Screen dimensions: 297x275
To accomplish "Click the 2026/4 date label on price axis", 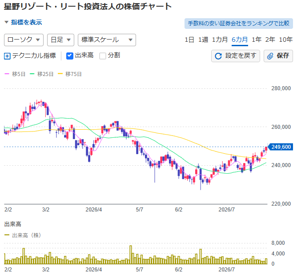I will tap(94, 210).
